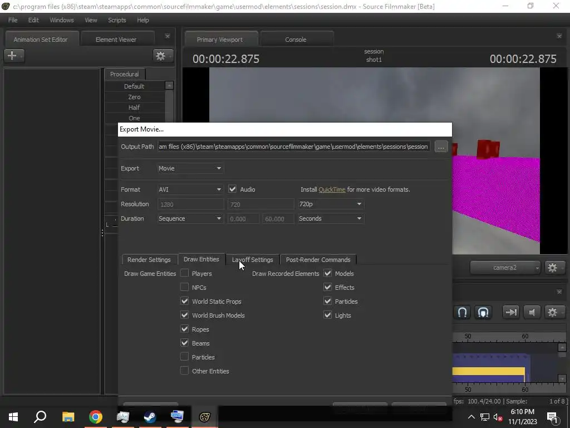
Task: Uncheck World Brush Models
Action: (x=185, y=315)
